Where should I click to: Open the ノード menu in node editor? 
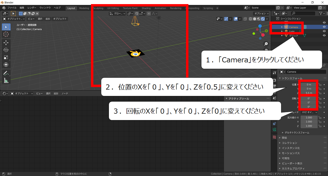pos(65,94)
